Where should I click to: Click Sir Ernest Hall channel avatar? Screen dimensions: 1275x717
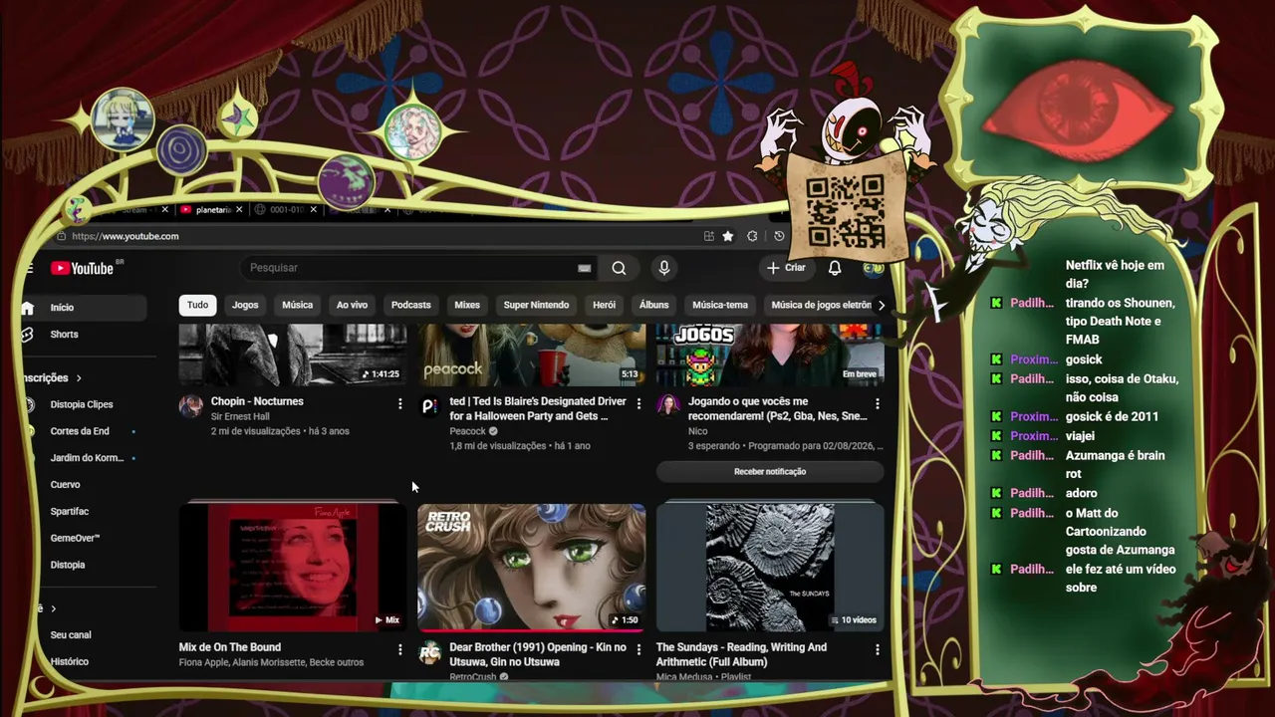[x=190, y=405]
